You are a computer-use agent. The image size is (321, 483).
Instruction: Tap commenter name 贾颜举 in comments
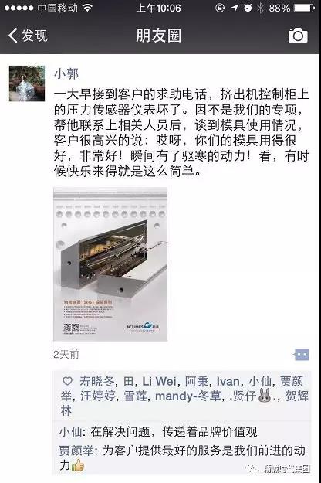(76, 451)
